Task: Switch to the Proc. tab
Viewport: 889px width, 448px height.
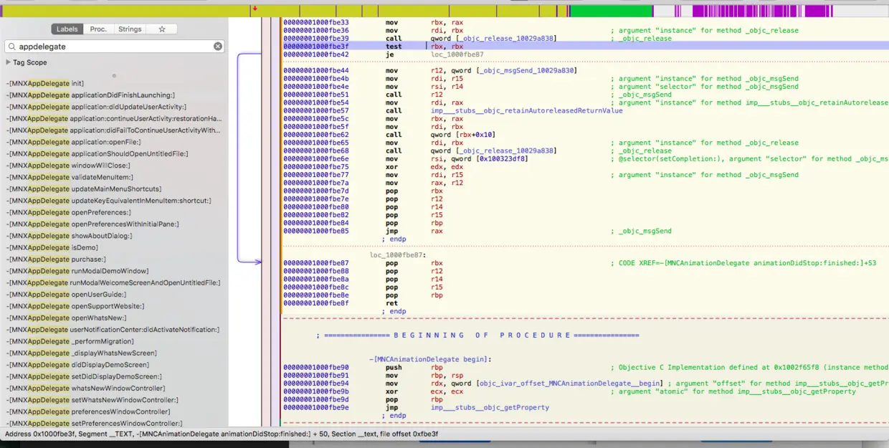Action: pos(98,29)
